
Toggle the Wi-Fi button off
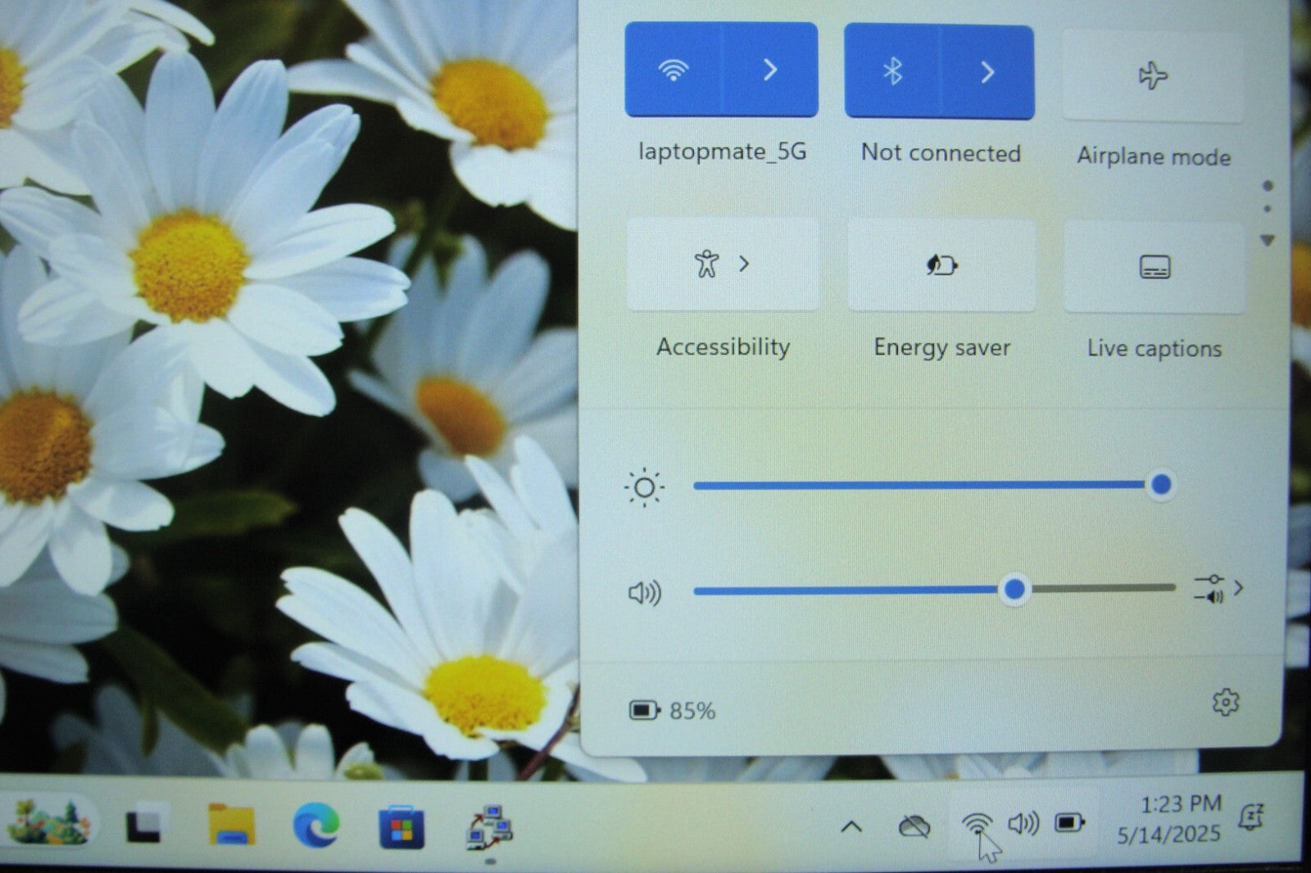(x=673, y=70)
